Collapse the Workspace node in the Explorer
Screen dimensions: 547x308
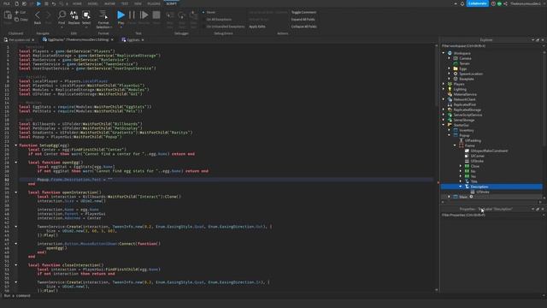pyautogui.click(x=444, y=53)
